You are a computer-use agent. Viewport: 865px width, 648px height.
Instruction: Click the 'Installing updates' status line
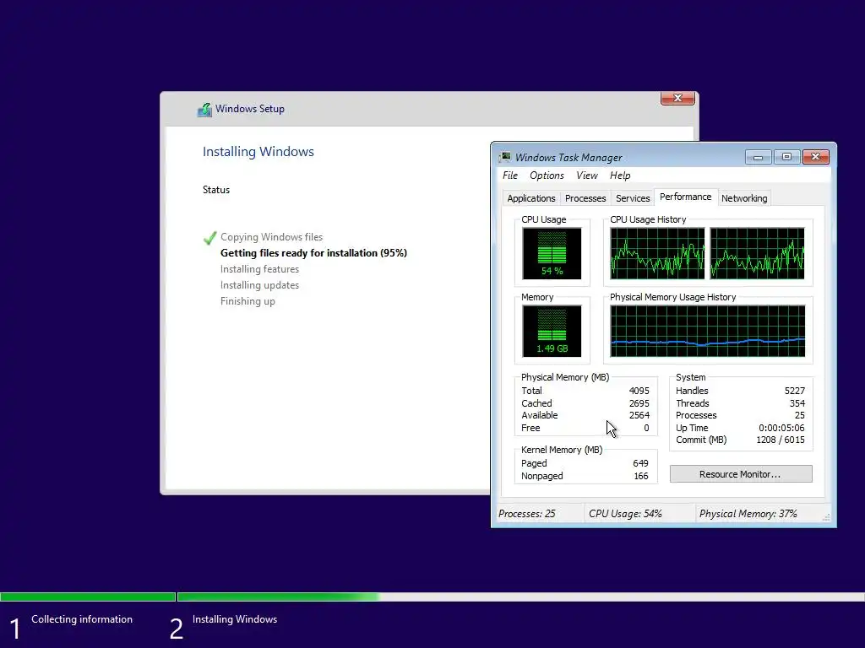click(x=259, y=285)
